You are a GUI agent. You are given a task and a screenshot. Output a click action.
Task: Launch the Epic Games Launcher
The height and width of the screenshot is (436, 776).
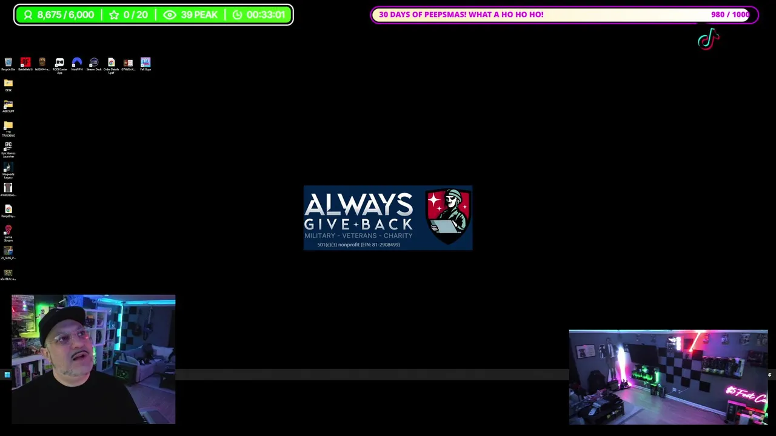tap(8, 150)
